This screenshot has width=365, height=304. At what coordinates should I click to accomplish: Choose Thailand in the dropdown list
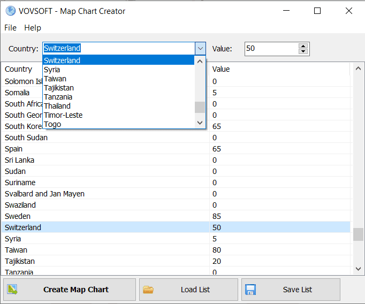(57, 106)
